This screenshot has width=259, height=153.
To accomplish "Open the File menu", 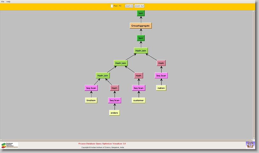I will 3,2.
